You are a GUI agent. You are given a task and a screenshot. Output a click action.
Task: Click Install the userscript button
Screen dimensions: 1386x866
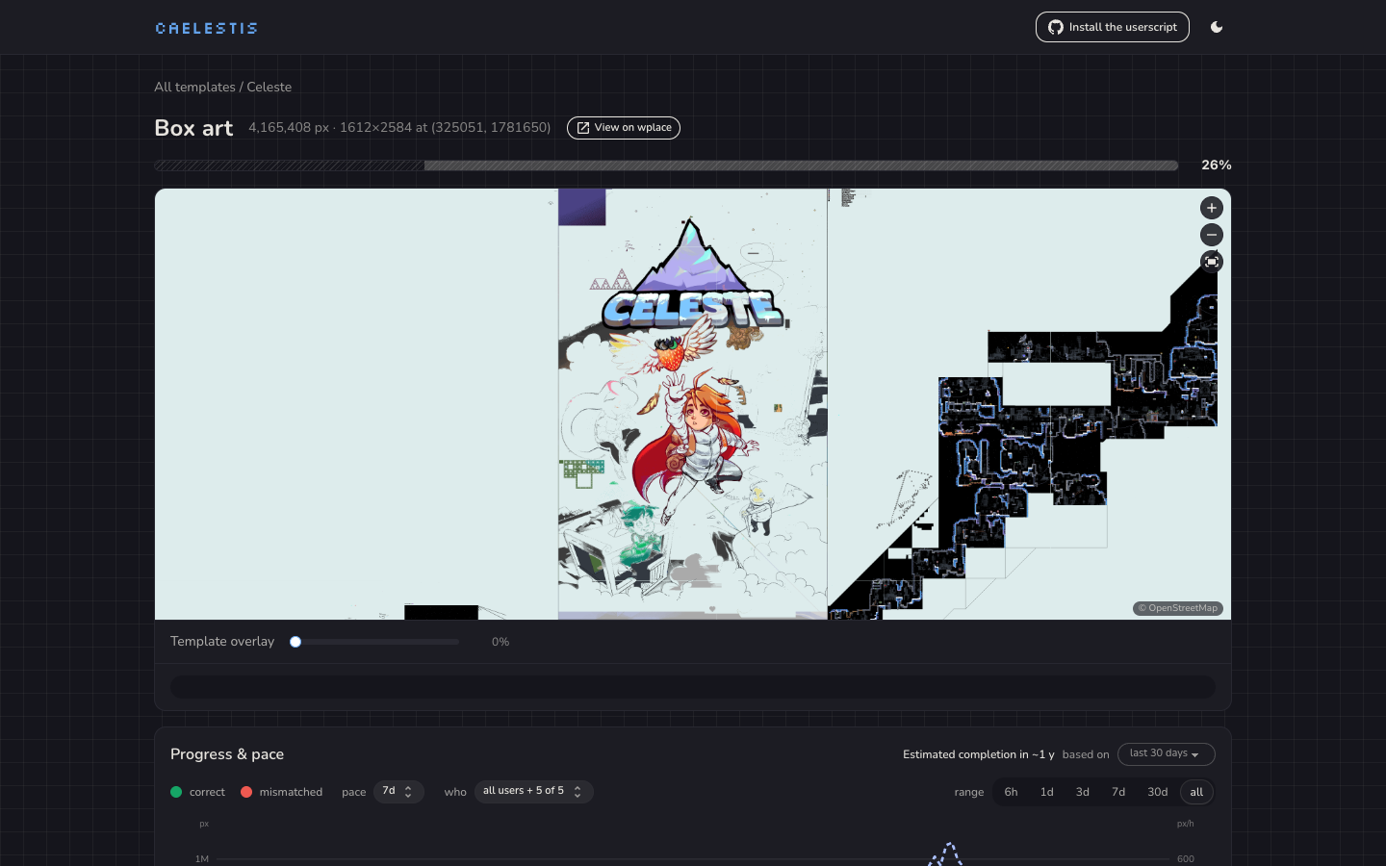[1112, 27]
